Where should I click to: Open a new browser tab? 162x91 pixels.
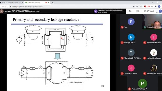pyautogui.click(x=53, y=3)
